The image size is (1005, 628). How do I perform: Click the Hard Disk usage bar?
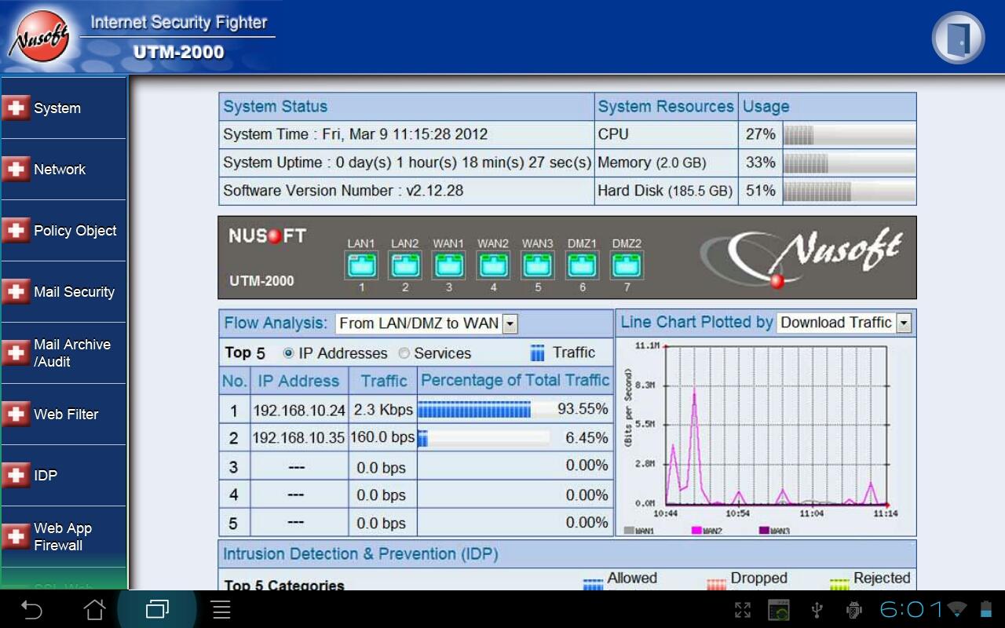(x=850, y=191)
